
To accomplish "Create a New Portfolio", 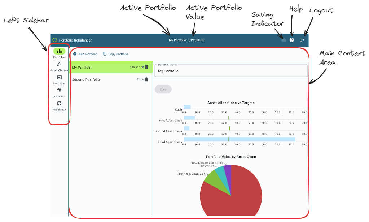I will pos(85,54).
